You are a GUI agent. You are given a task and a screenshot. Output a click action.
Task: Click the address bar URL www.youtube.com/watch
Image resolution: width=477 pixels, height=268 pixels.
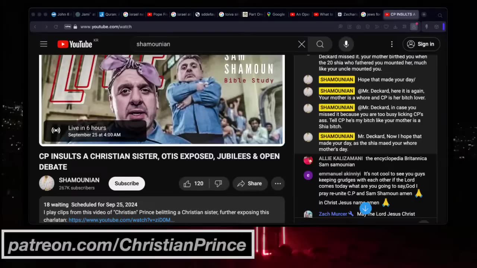[x=106, y=27]
